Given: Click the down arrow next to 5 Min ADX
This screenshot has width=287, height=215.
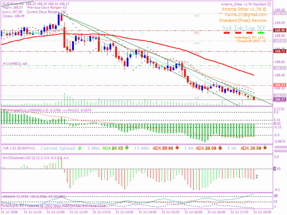Looking at the screenshot, I should [x=127, y=148].
